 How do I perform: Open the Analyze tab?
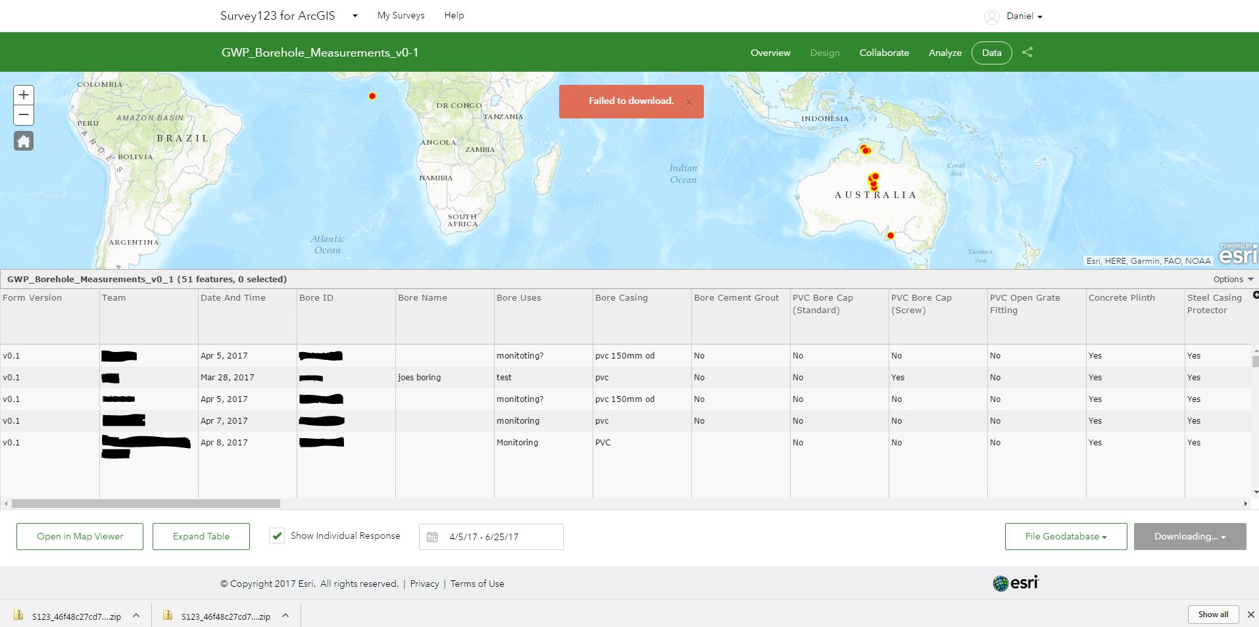pos(945,53)
